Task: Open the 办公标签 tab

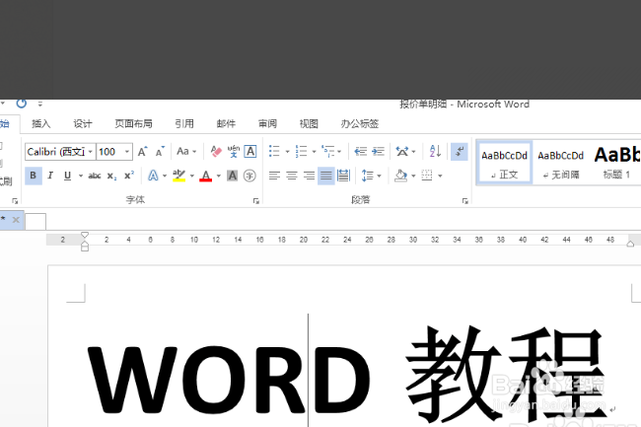Action: [x=360, y=124]
